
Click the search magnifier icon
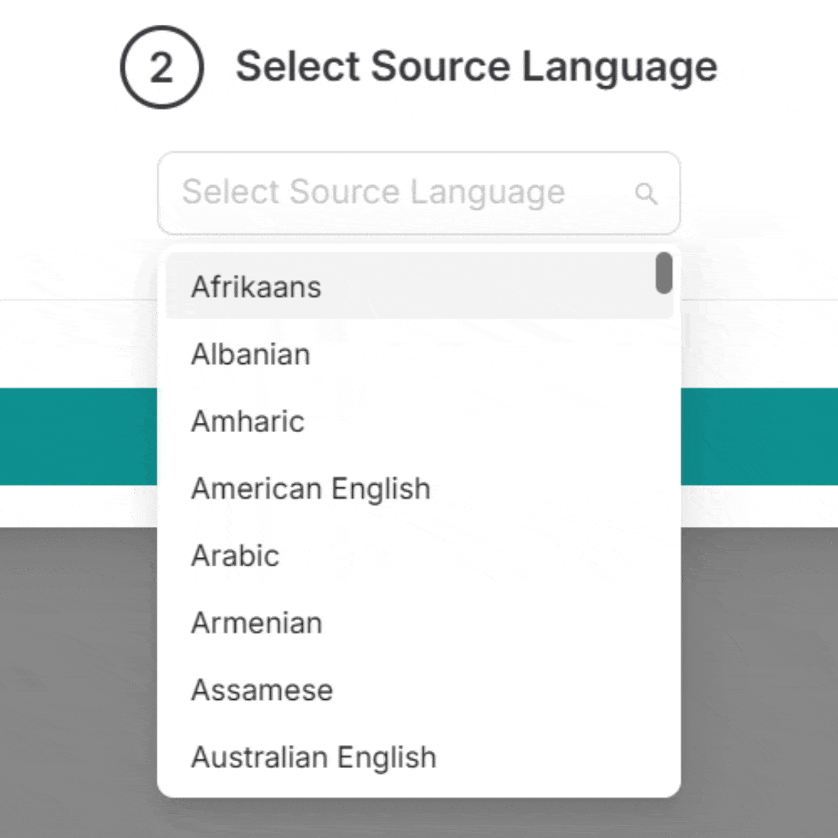[x=646, y=193]
